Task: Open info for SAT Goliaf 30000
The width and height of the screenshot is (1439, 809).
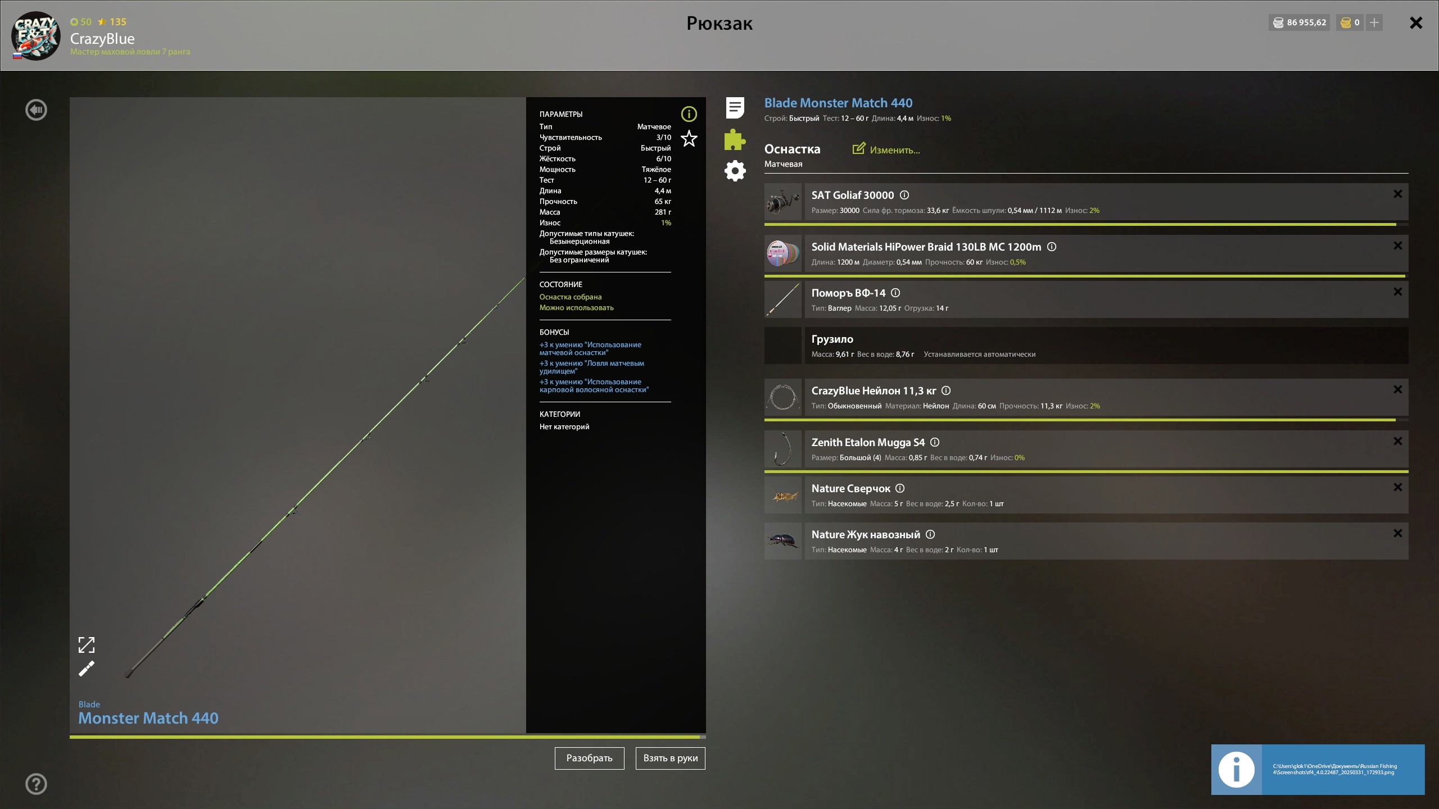Action: [x=904, y=195]
